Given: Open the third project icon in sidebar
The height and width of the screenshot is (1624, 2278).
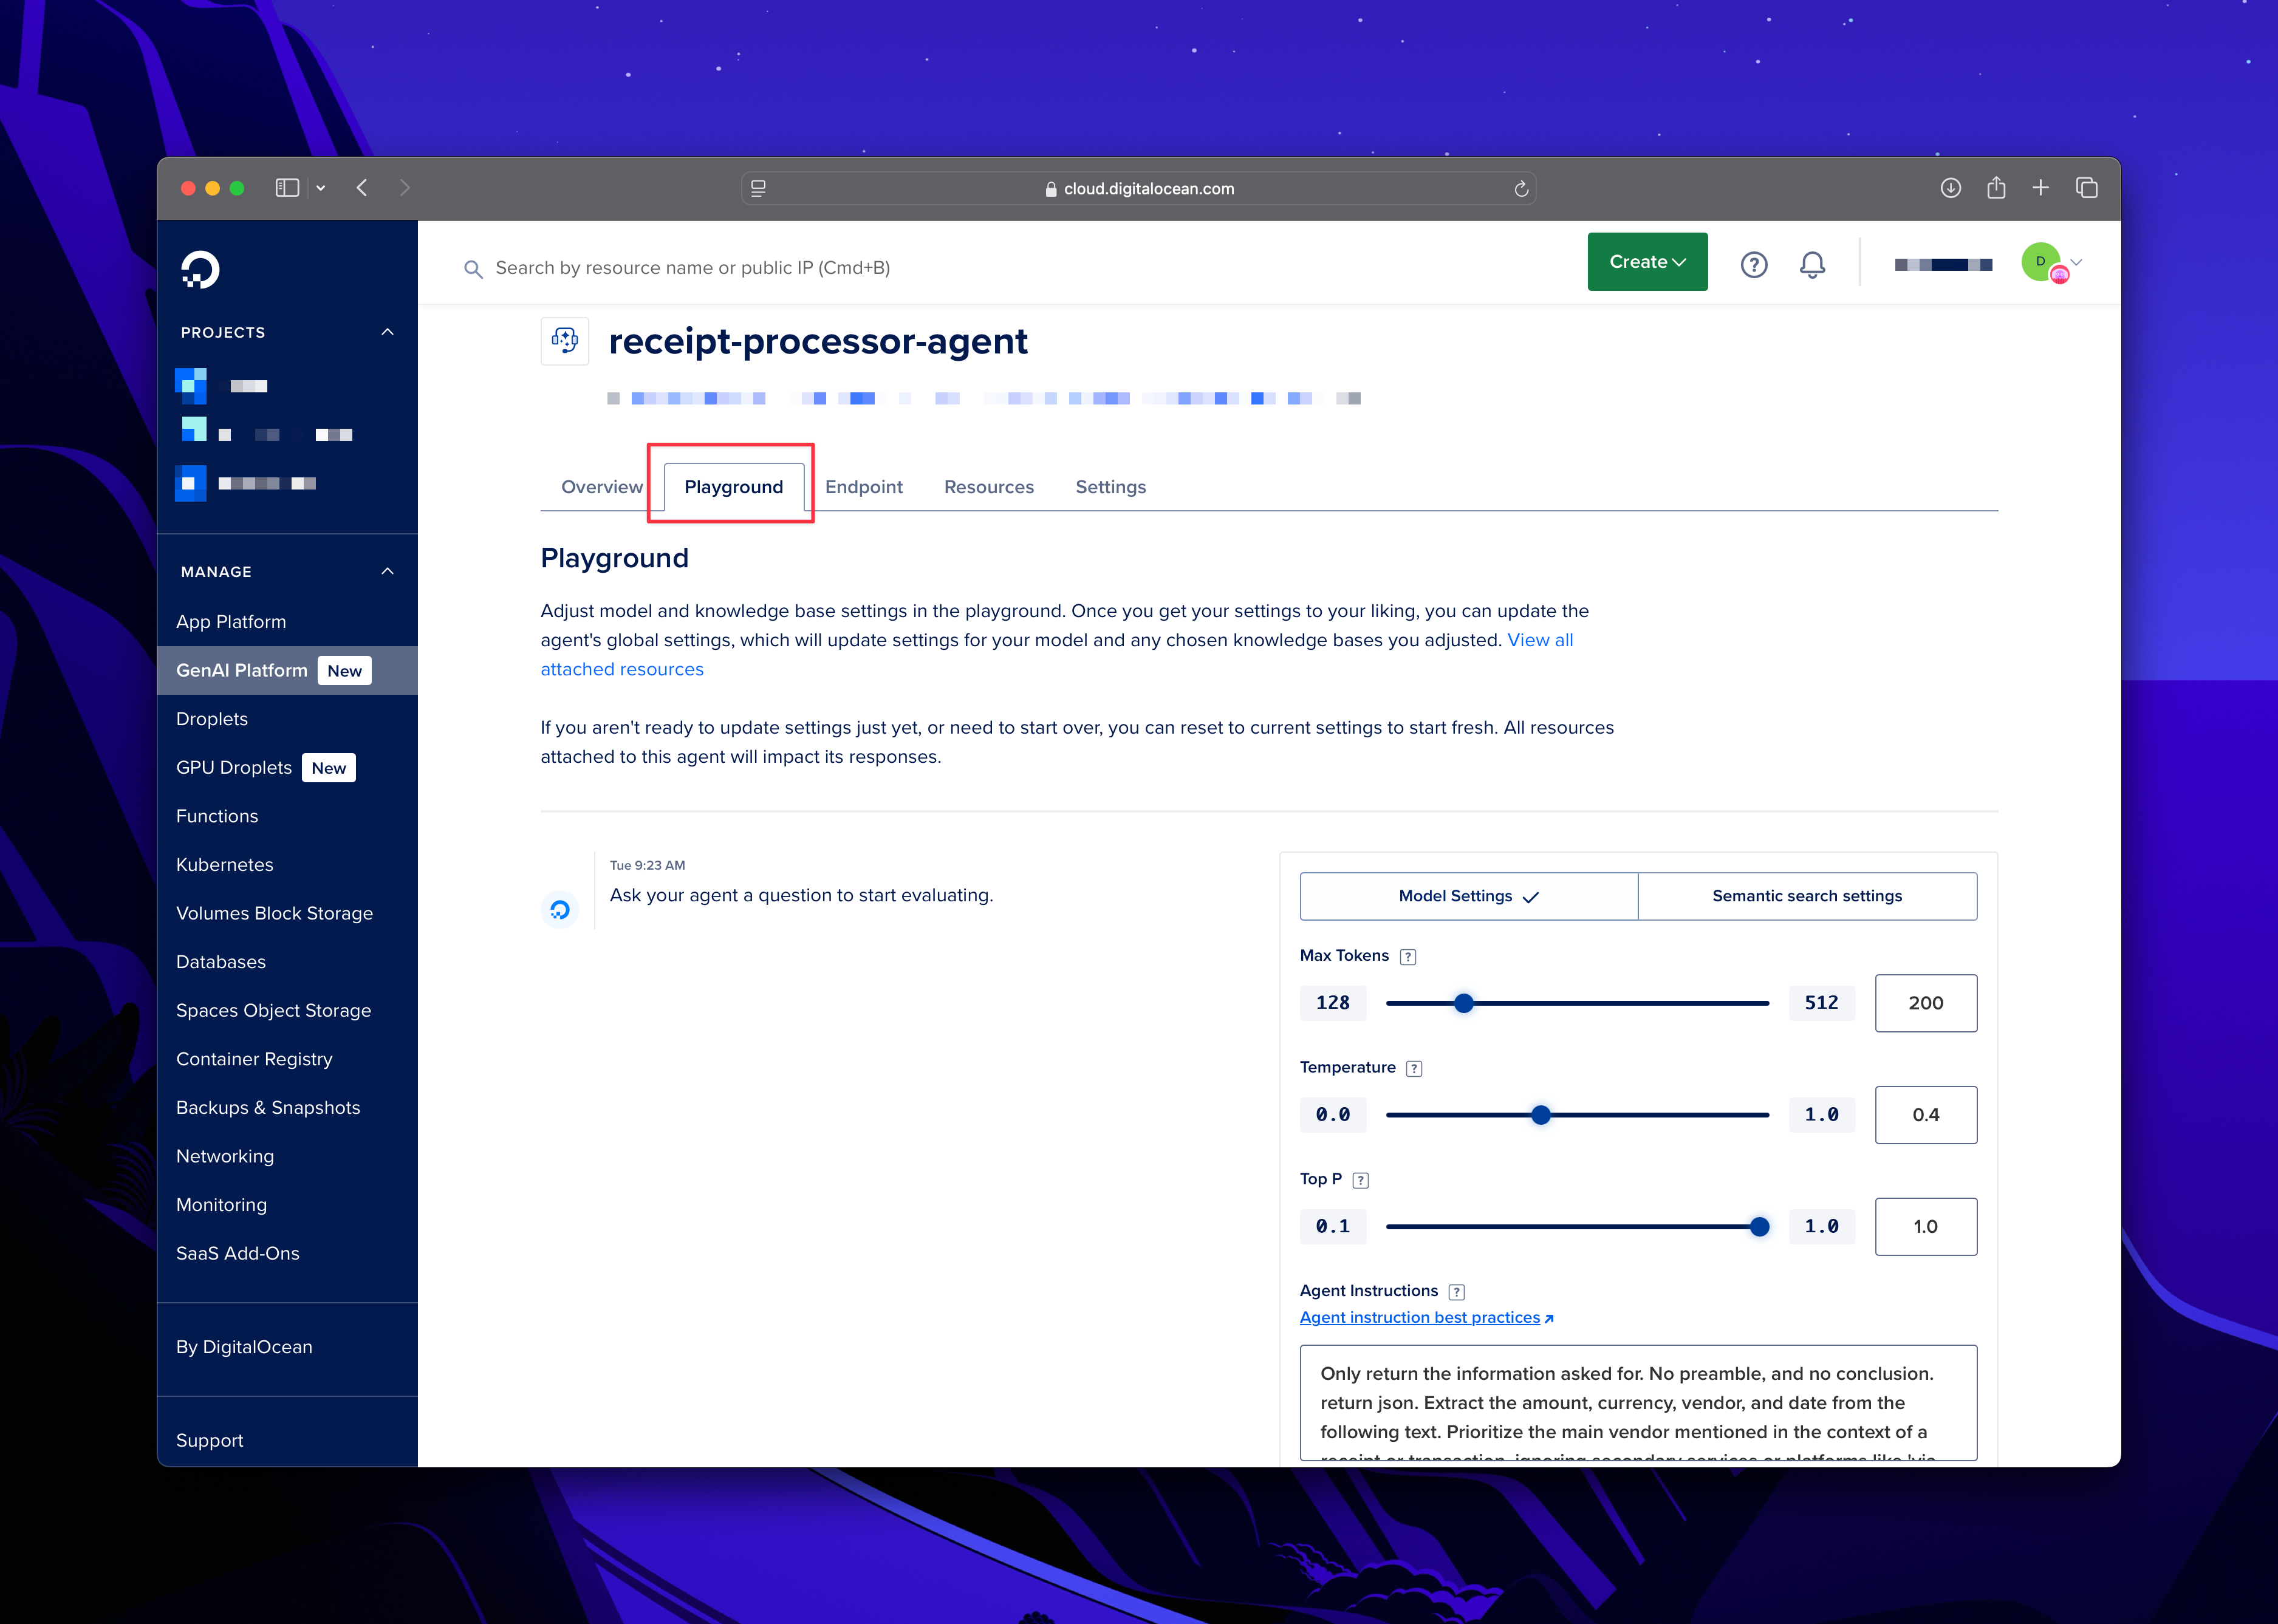Looking at the screenshot, I should point(191,483).
